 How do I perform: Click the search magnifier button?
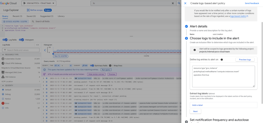179,3
